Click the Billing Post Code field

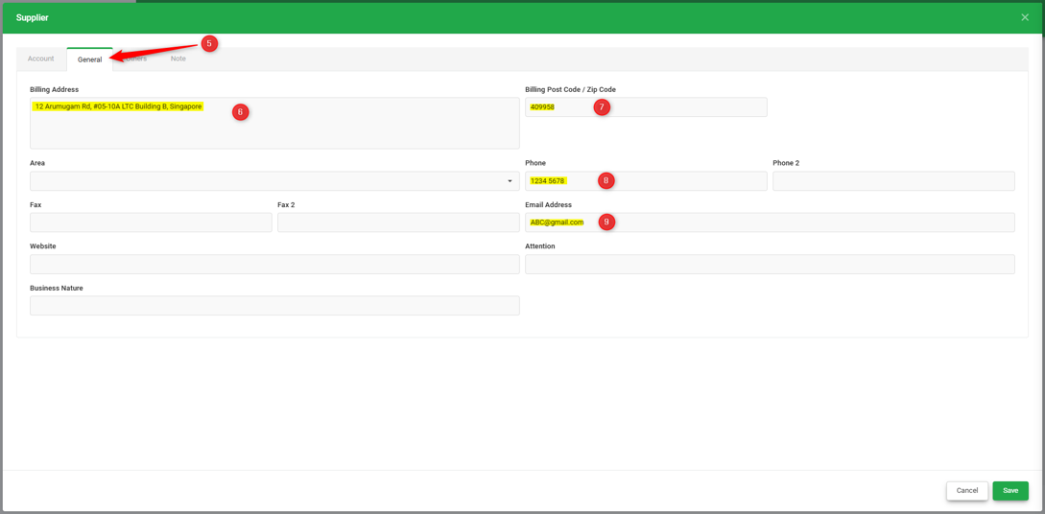click(646, 107)
